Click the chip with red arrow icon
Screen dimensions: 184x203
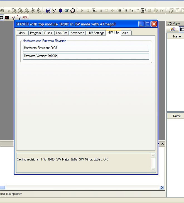(7, 17)
